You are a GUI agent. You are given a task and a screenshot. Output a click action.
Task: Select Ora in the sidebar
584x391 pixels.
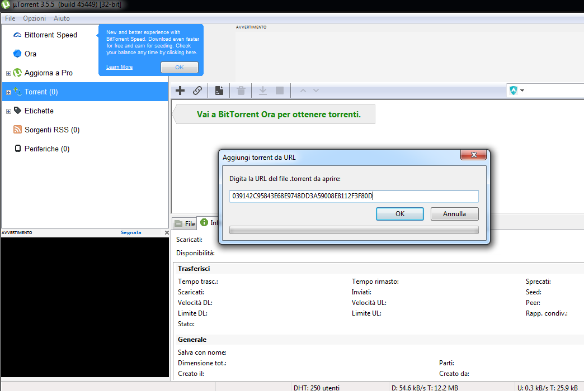[31, 54]
